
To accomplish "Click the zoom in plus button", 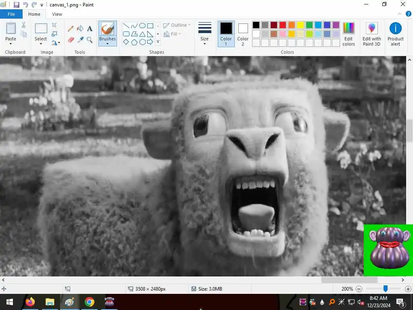I will 408,289.
